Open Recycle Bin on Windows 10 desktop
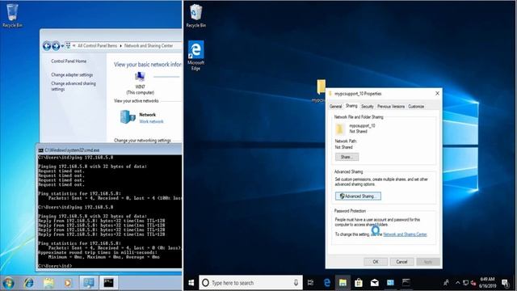 195,15
